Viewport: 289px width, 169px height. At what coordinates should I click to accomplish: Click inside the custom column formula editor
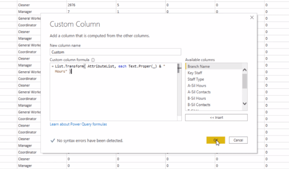tap(113, 92)
